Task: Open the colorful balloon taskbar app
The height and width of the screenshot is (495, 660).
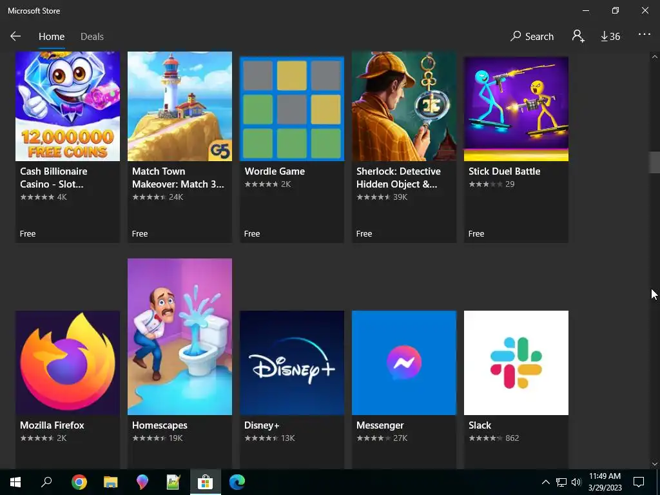Action: click(x=142, y=482)
